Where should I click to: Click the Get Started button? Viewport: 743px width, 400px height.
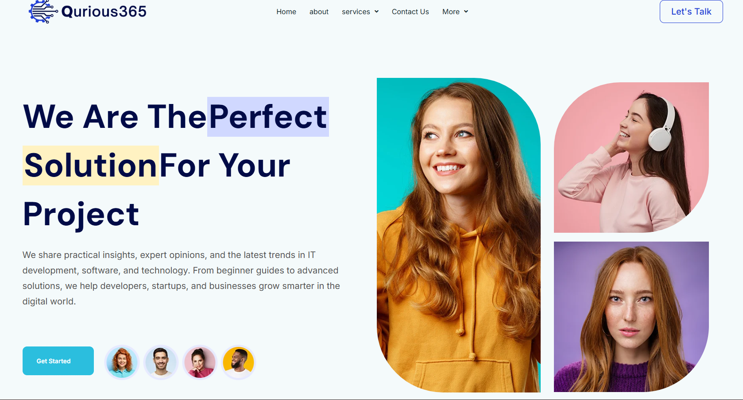click(x=58, y=361)
